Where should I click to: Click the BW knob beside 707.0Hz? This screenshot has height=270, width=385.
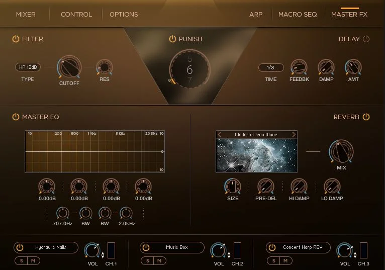pyautogui.click(x=85, y=213)
